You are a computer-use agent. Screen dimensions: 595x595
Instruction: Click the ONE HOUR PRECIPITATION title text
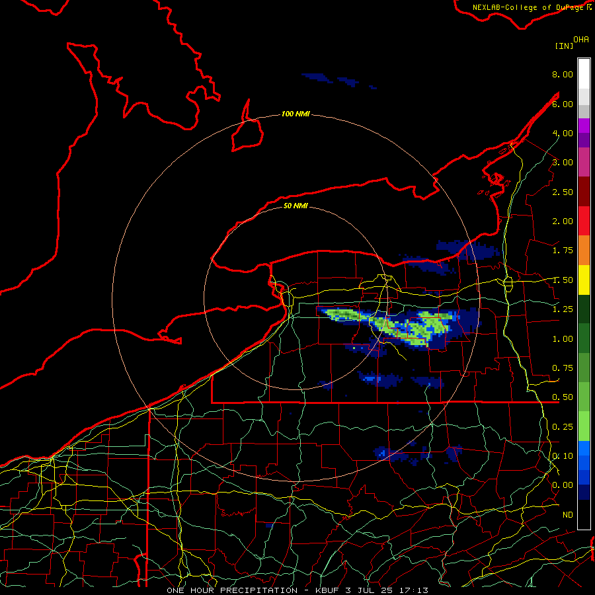click(232, 590)
